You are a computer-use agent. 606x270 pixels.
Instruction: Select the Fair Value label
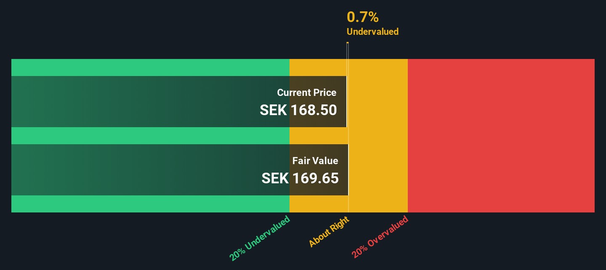pyautogui.click(x=315, y=161)
